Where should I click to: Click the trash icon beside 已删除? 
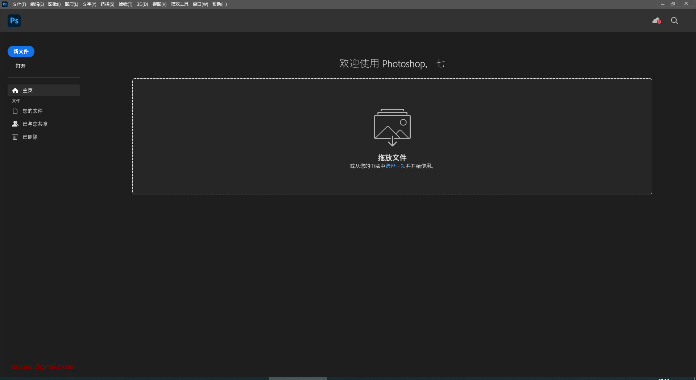pyautogui.click(x=15, y=137)
